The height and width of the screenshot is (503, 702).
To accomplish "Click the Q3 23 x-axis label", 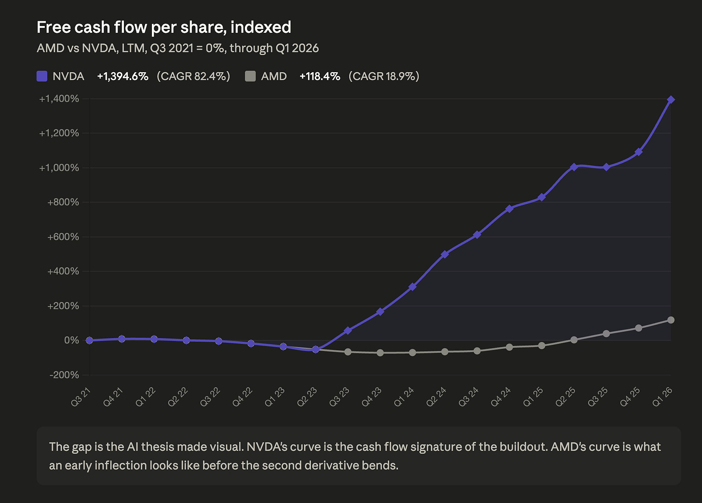I will pos(339,397).
